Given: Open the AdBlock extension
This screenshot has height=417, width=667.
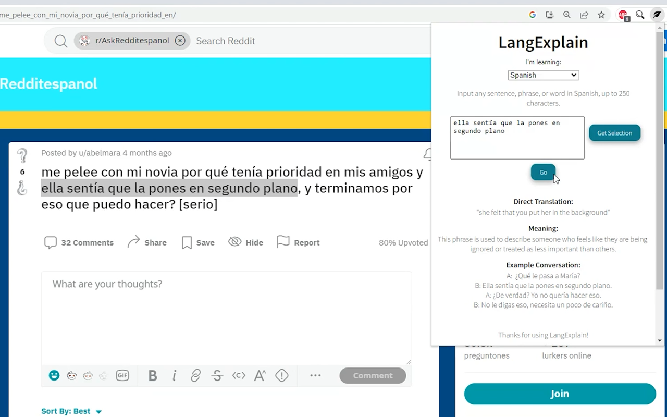Looking at the screenshot, I should (x=623, y=15).
